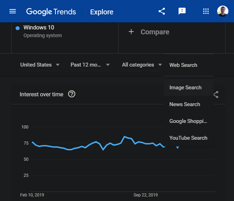Open the Google apps grid
234x201 pixels.
click(x=206, y=11)
